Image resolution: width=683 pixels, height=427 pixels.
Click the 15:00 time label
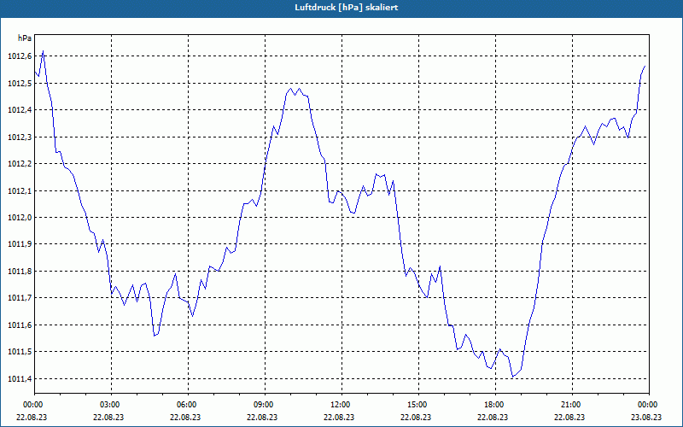417,405
